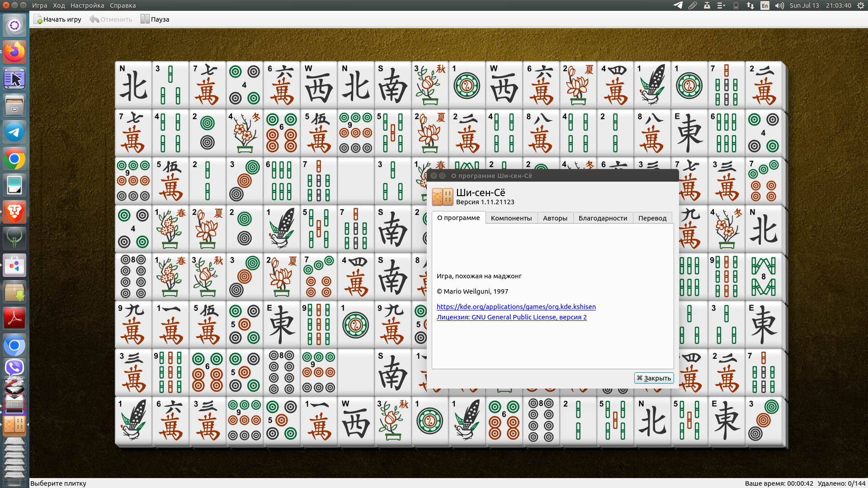Open Google Chrome from the dock
Image resolution: width=868 pixels, height=488 pixels.
[x=14, y=159]
